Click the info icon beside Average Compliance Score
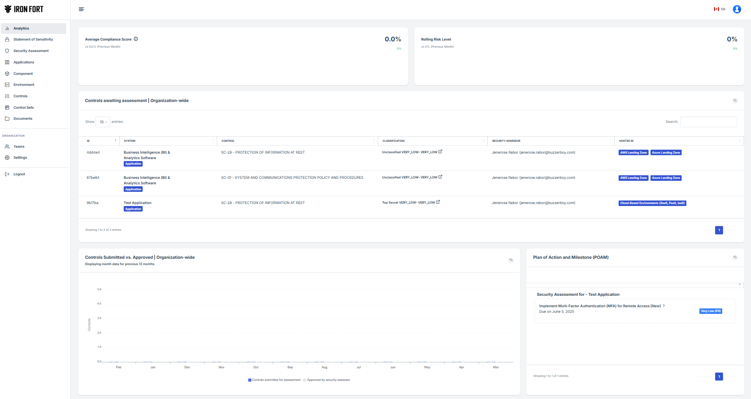 [x=136, y=39]
